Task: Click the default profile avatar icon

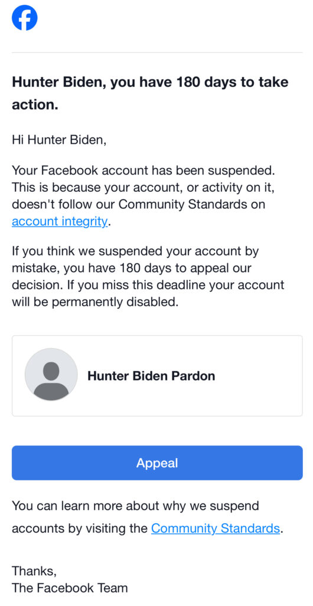Action: [x=51, y=375]
